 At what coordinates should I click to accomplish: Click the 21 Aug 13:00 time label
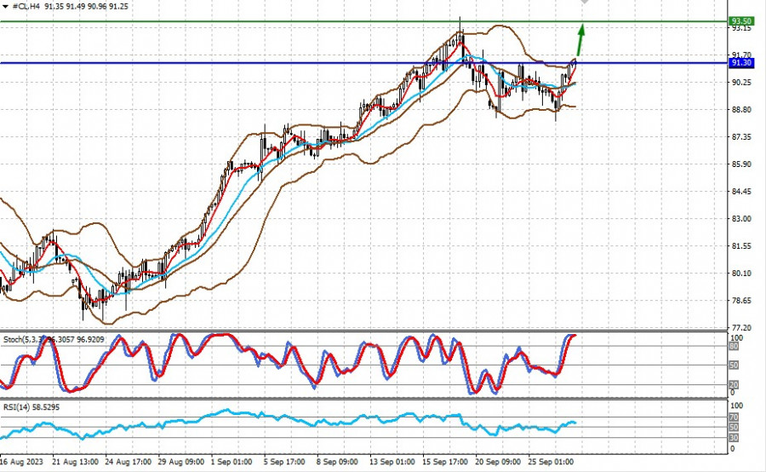click(75, 462)
